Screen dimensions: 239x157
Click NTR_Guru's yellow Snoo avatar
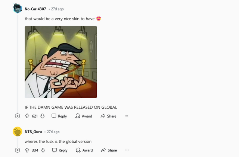(x=18, y=131)
